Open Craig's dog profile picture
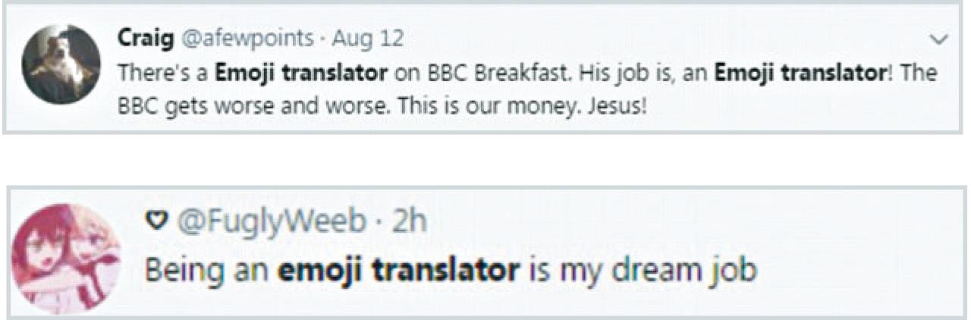Screen dimensions: 971x320 (61, 69)
